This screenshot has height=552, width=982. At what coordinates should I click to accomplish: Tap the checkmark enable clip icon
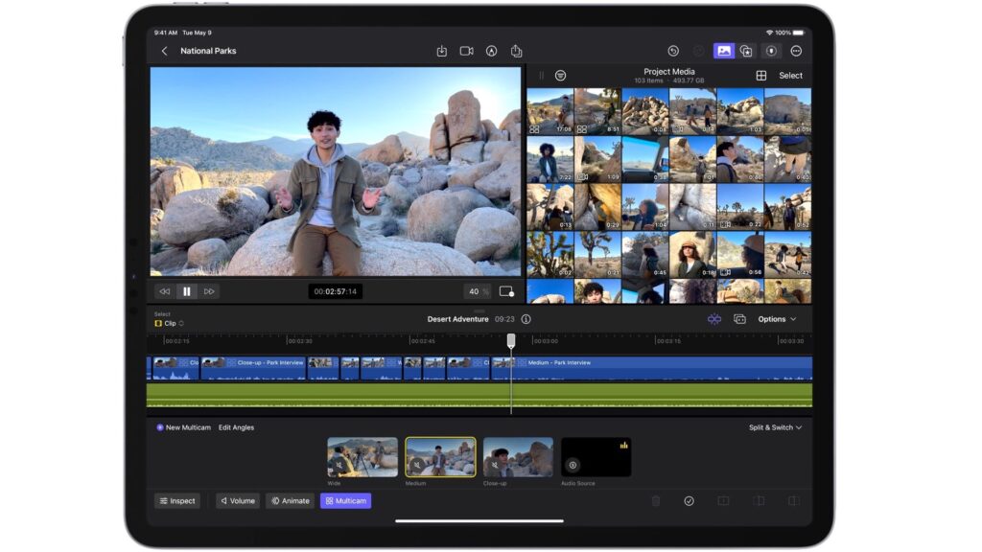tap(689, 501)
